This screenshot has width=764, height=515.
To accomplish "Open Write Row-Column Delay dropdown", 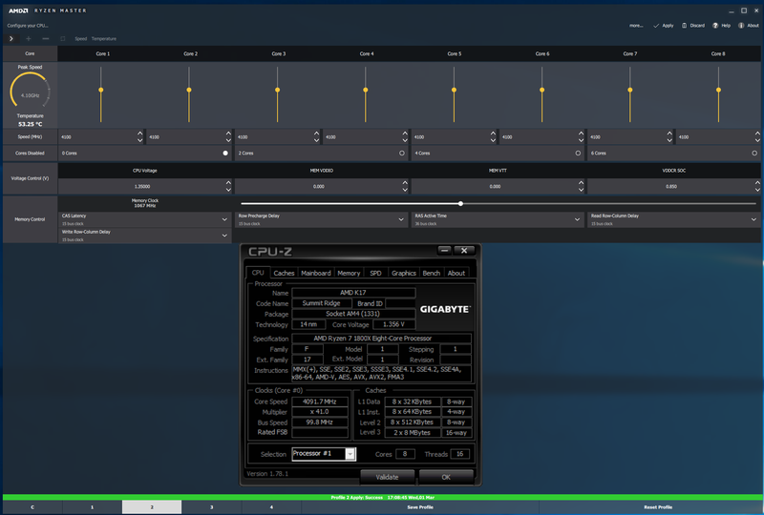I will (x=145, y=236).
